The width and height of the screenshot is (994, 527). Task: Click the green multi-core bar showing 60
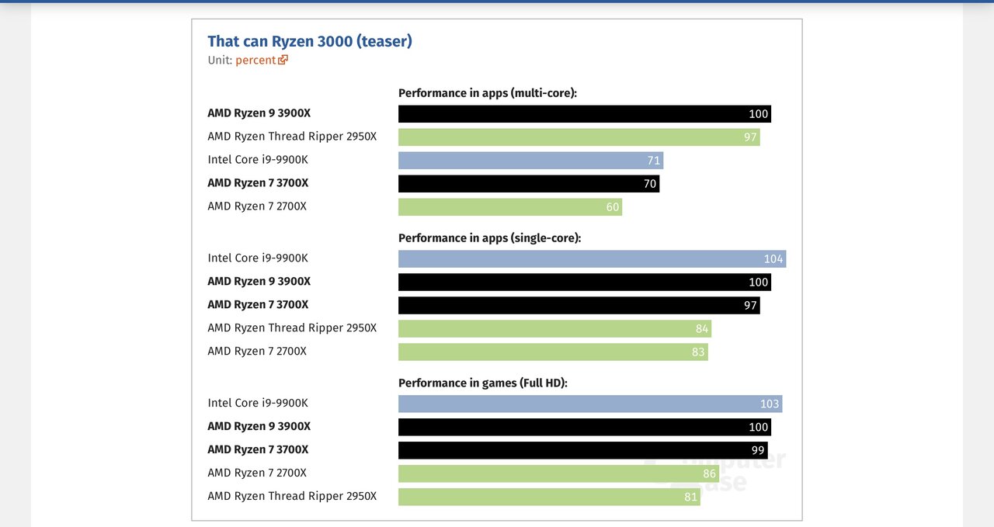pyautogui.click(x=510, y=207)
